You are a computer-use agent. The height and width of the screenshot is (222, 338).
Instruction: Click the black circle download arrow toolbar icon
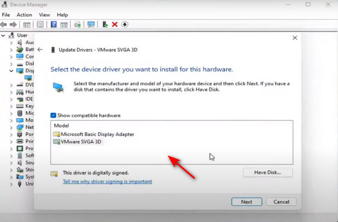pyautogui.click(x=124, y=24)
